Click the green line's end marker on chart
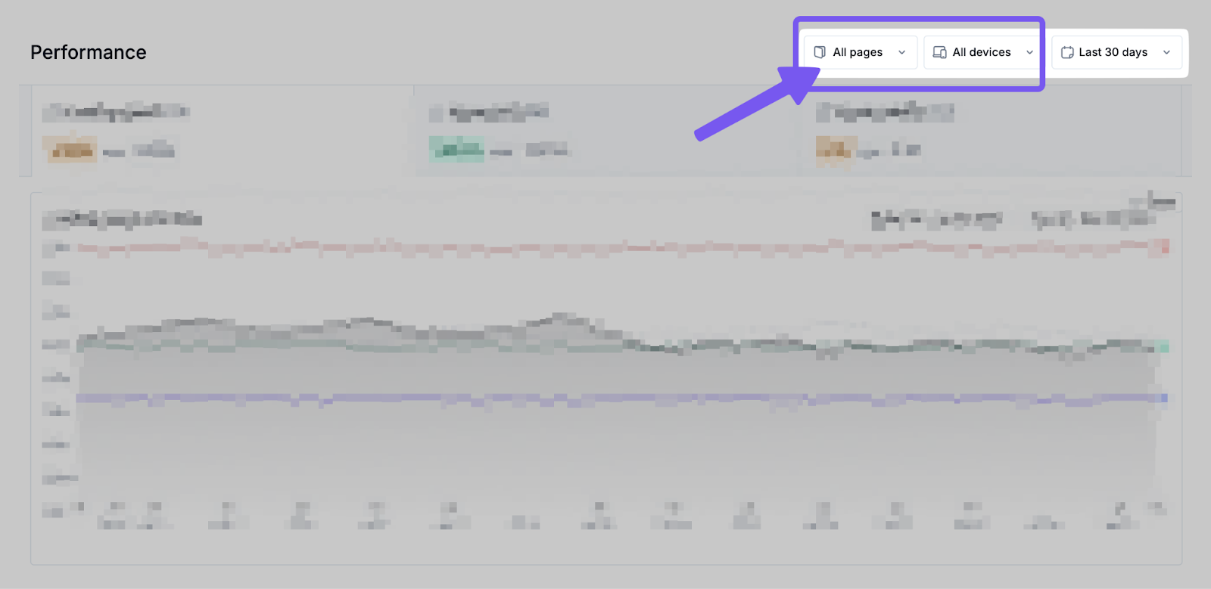 [1163, 346]
